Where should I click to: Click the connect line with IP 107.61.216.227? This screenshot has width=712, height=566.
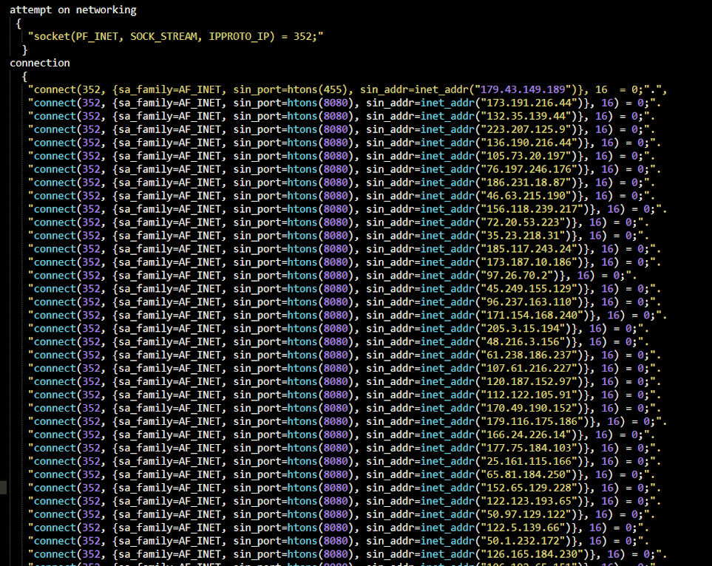coord(345,369)
